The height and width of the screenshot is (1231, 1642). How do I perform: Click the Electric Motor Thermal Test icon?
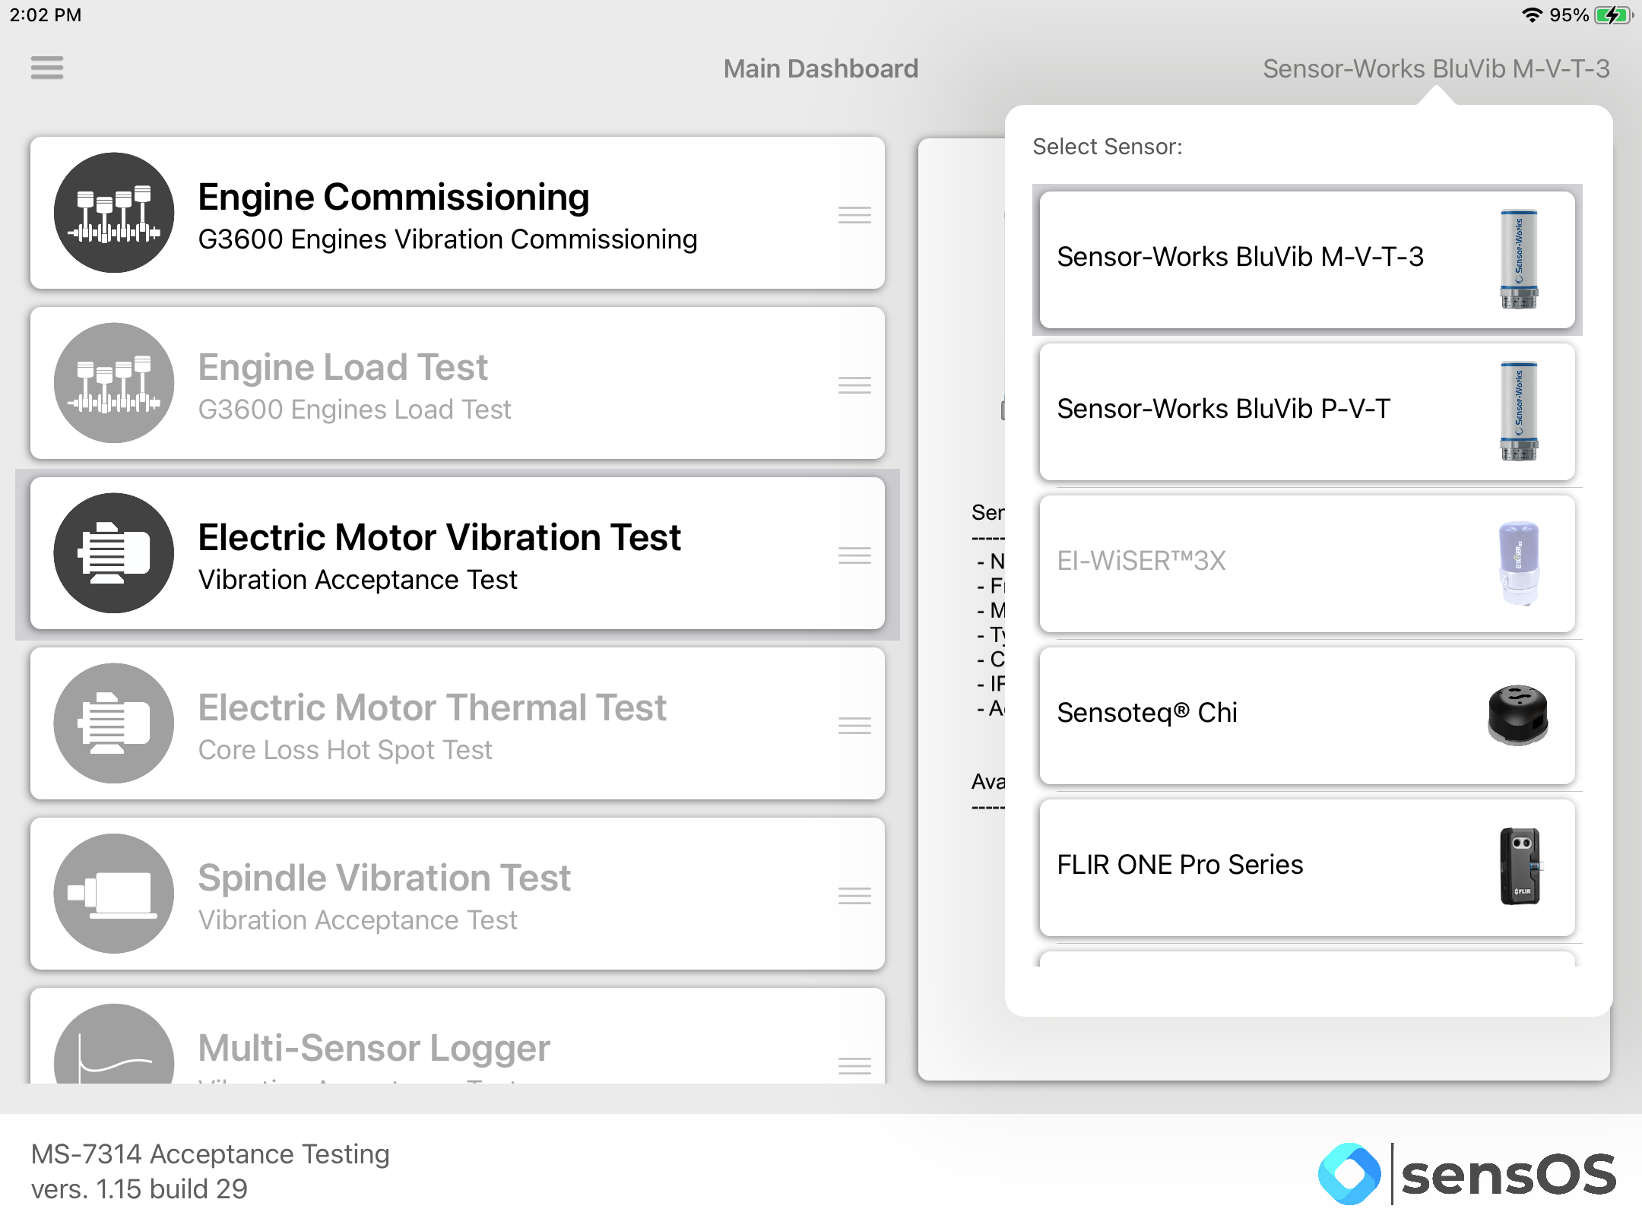(x=114, y=723)
